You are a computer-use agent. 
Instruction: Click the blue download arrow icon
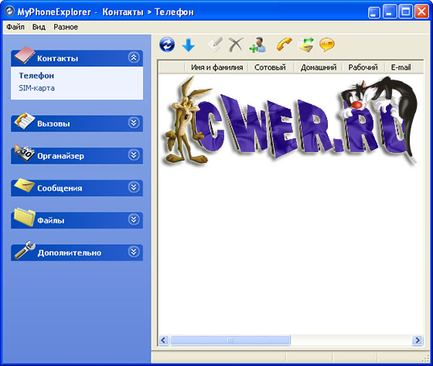[x=189, y=45]
